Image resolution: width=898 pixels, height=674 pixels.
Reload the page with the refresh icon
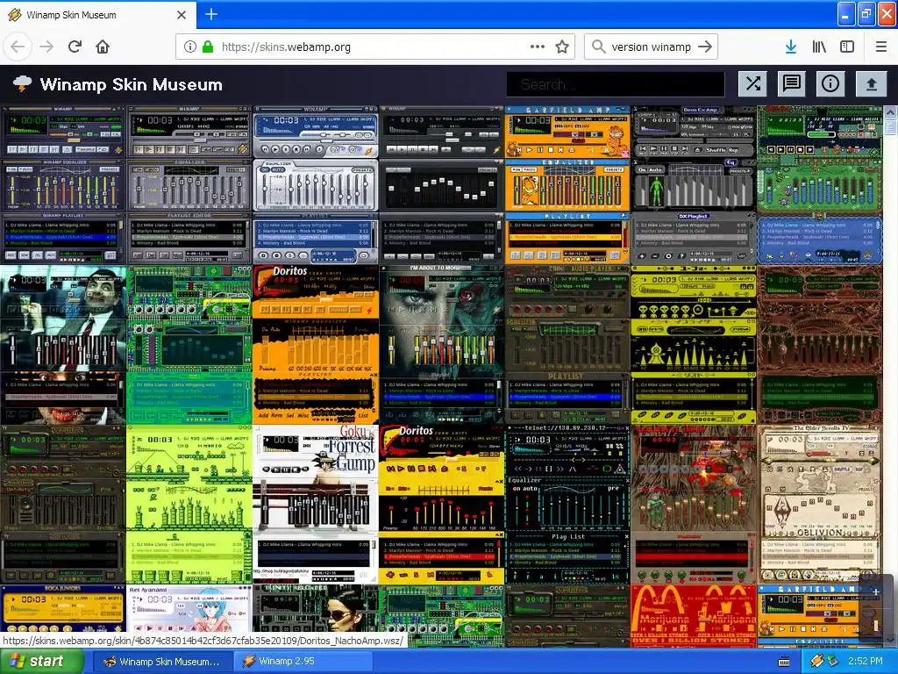tap(75, 47)
